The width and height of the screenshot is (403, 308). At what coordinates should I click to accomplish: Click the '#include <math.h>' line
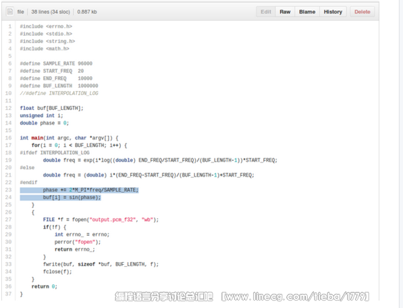45,49
